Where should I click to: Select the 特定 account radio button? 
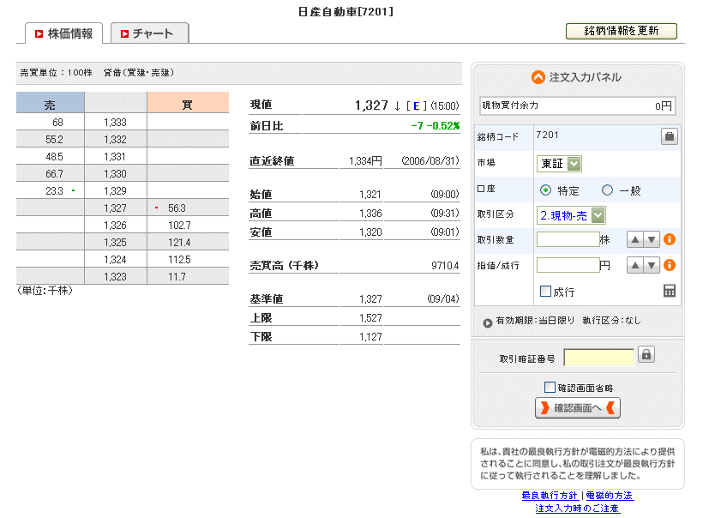[x=545, y=190]
